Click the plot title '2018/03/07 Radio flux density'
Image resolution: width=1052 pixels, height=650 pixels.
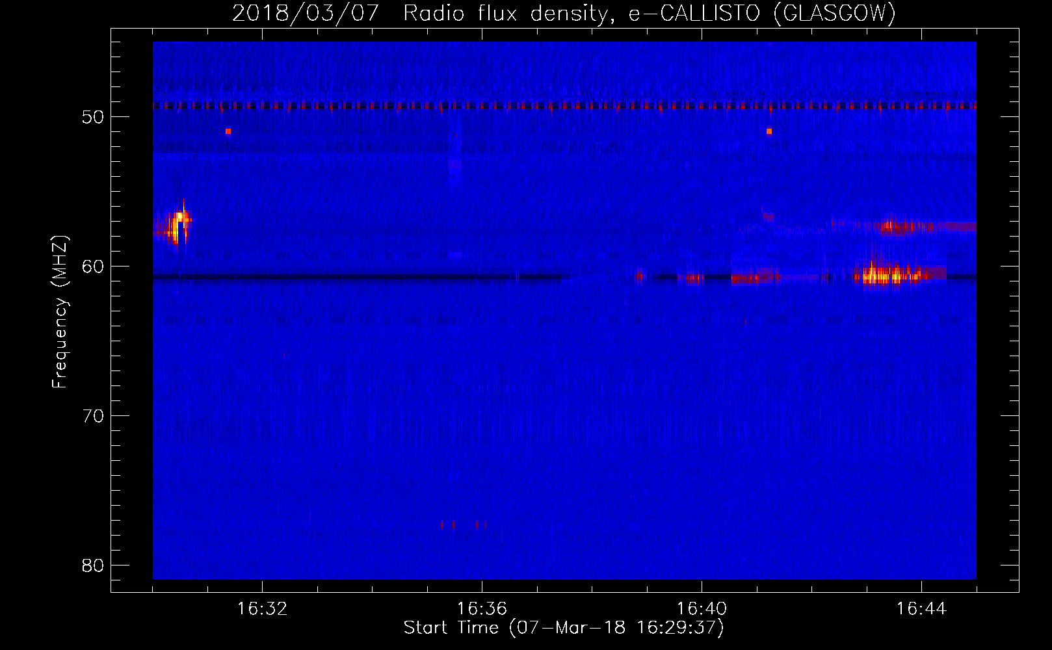pyautogui.click(x=420, y=14)
